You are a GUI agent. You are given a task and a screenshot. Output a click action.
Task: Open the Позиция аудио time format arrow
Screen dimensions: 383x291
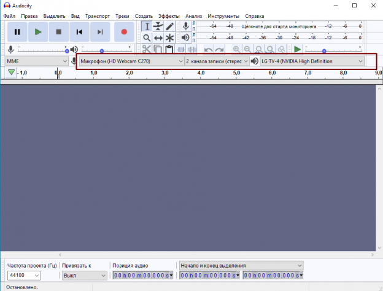coord(171,276)
